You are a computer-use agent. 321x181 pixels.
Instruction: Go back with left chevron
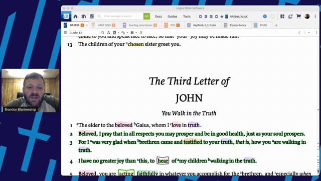(299, 33)
